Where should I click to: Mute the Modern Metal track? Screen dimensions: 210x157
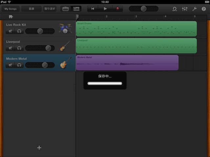pos(10,65)
